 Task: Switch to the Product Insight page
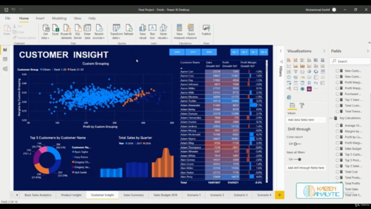coord(71,195)
